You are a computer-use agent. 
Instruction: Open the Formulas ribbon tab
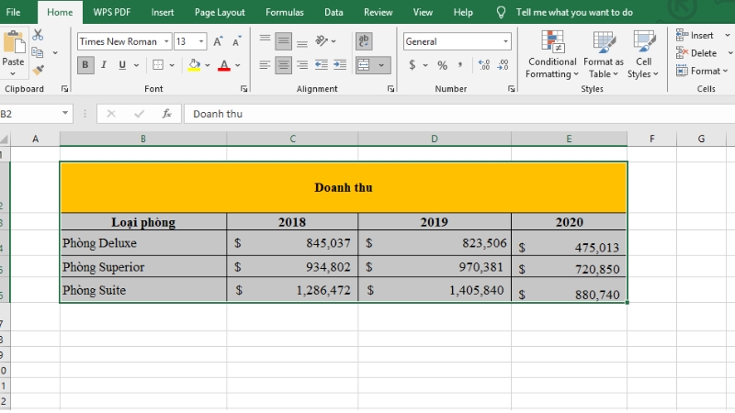click(285, 12)
